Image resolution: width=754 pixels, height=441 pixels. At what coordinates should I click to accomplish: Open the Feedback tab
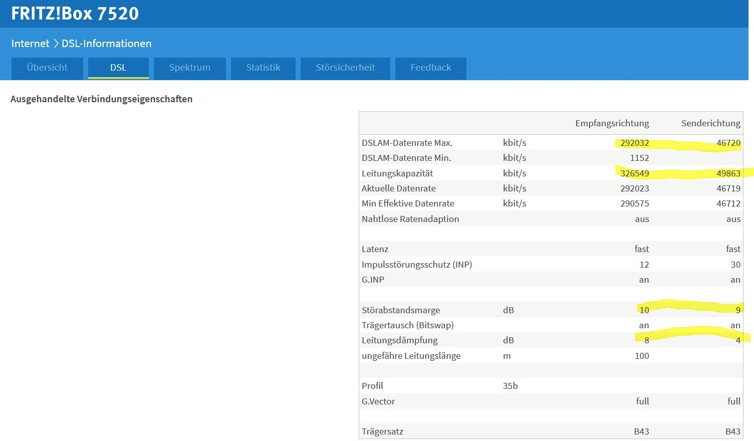coord(431,68)
